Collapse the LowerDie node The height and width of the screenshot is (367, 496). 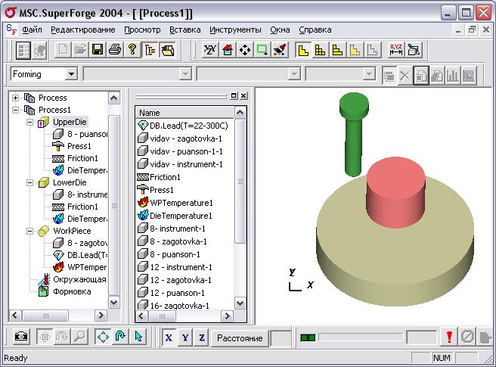click(x=29, y=182)
